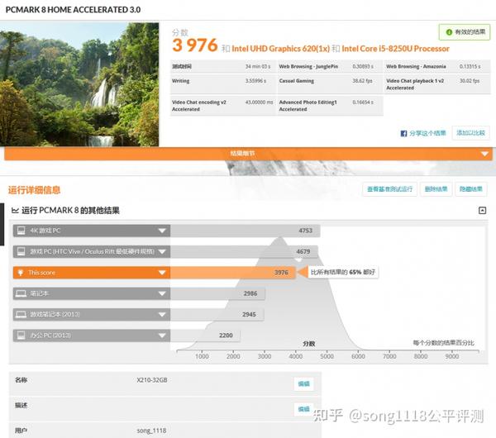Expand the office PC 2013 dropdown arrow

click(x=162, y=336)
